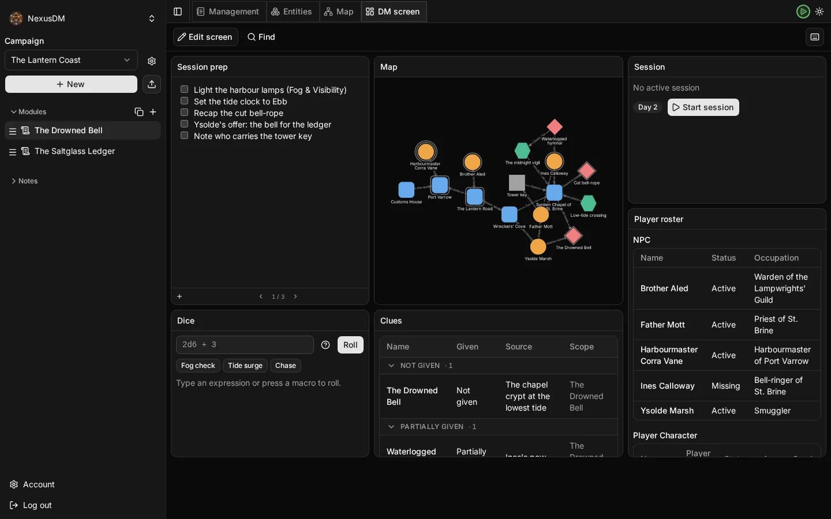The width and height of the screenshot is (831, 519).
Task: Open The Lantern Coast campaign dropdown
Action: tap(71, 60)
